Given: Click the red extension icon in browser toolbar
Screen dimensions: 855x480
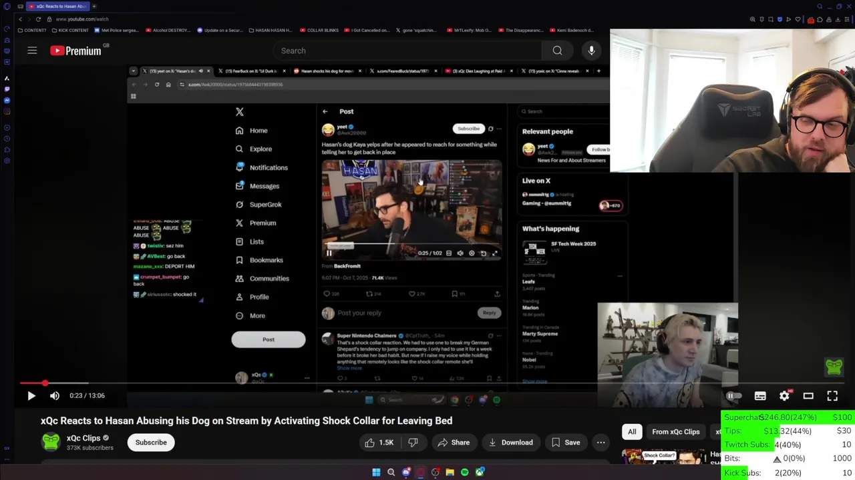Looking at the screenshot, I should [811, 19].
